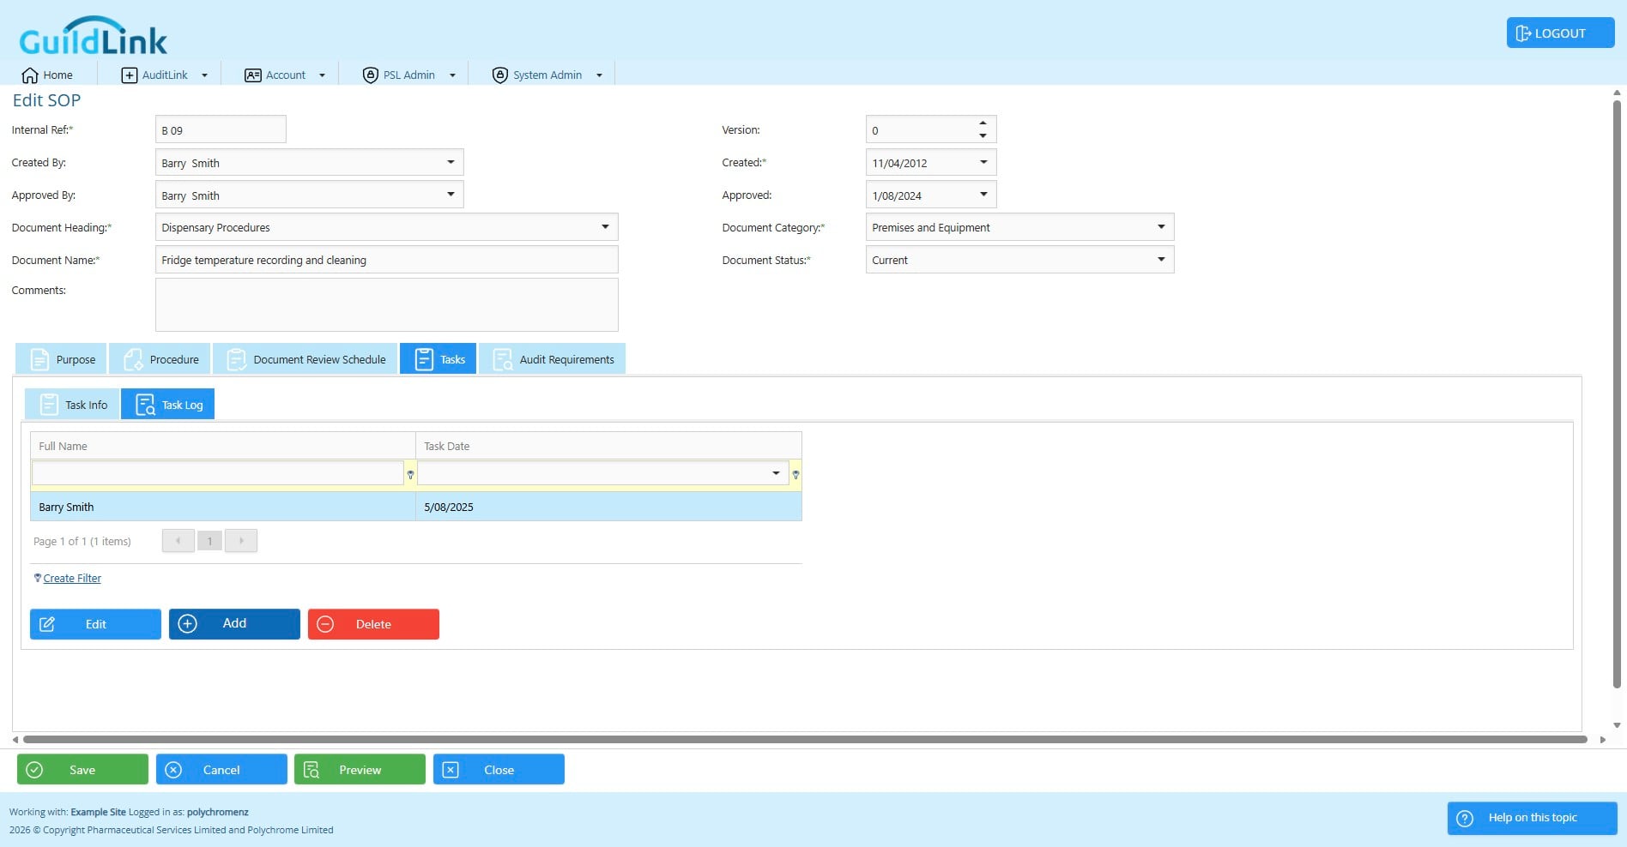Click the Close button's X box icon
Viewport: 1627px width, 847px height.
click(x=451, y=770)
